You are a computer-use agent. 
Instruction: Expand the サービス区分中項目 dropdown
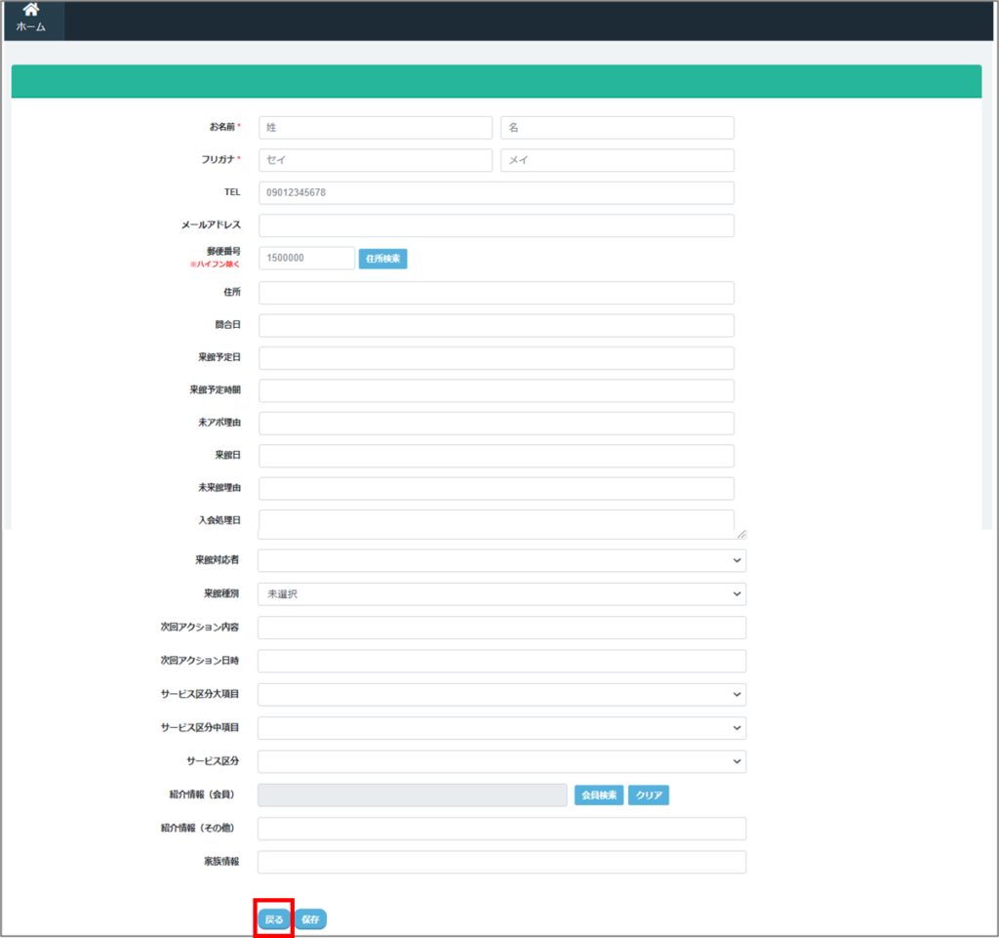(501, 728)
